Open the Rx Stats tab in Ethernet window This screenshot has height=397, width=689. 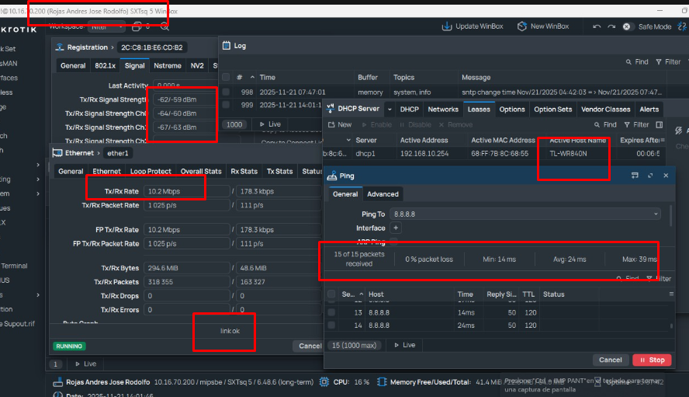click(243, 171)
